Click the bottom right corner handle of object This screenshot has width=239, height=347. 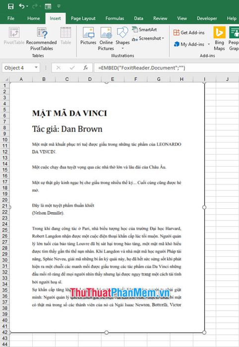pyautogui.click(x=204, y=333)
